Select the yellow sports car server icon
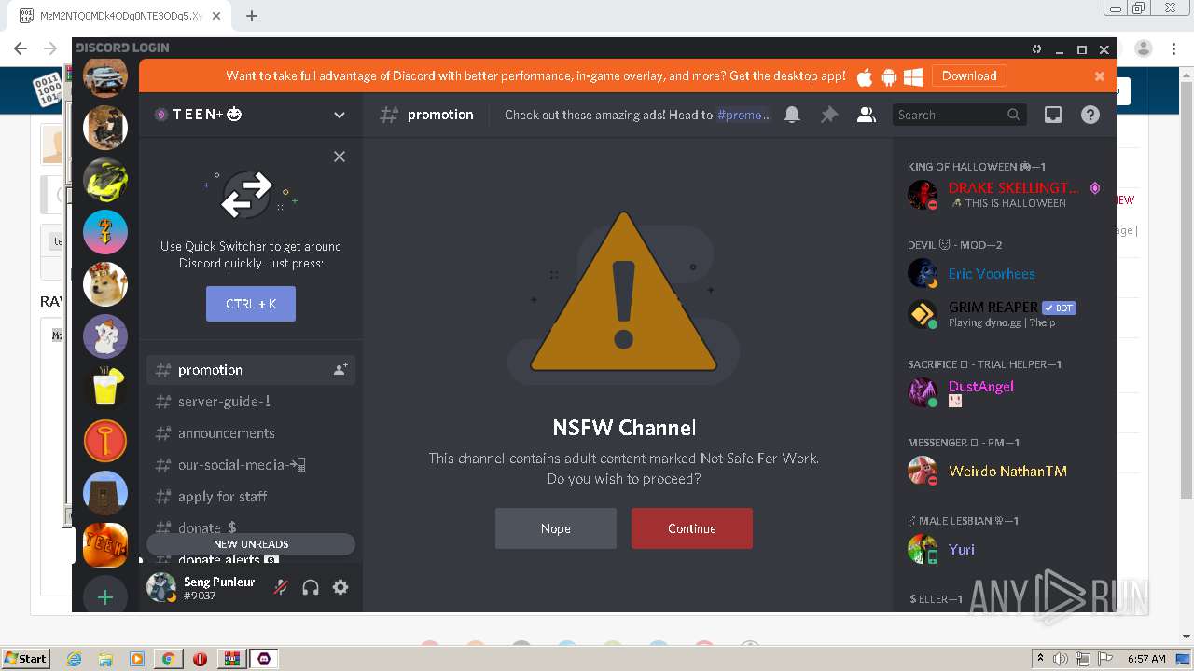Viewport: 1194px width, 671px height. (x=105, y=180)
